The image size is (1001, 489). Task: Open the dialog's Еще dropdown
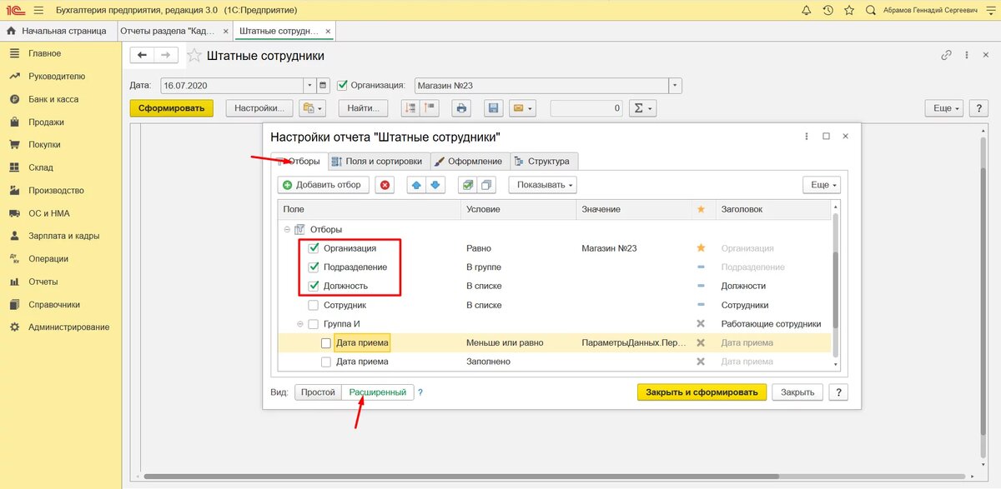tap(822, 185)
